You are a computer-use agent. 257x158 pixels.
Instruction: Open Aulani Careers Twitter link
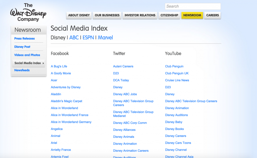click(x=123, y=66)
